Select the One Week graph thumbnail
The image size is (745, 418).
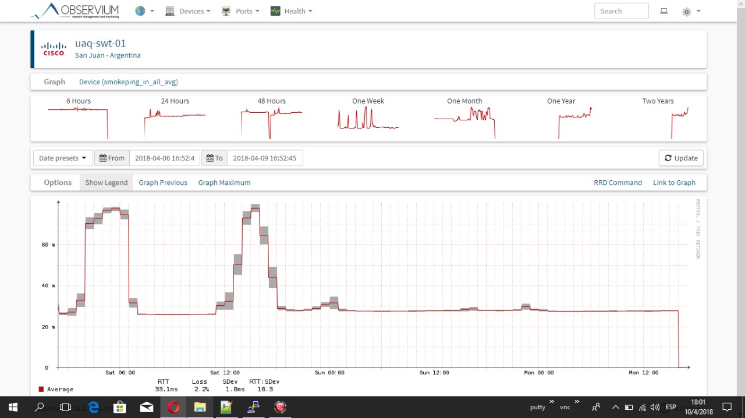(x=368, y=119)
